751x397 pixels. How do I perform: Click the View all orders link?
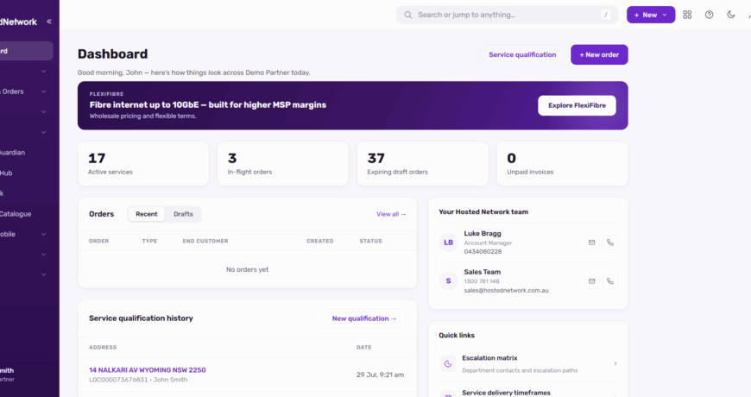tap(391, 214)
